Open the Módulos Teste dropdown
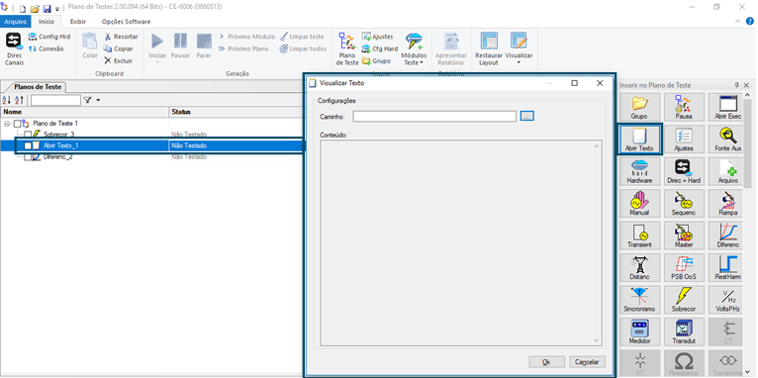758x378 pixels. pos(414,48)
